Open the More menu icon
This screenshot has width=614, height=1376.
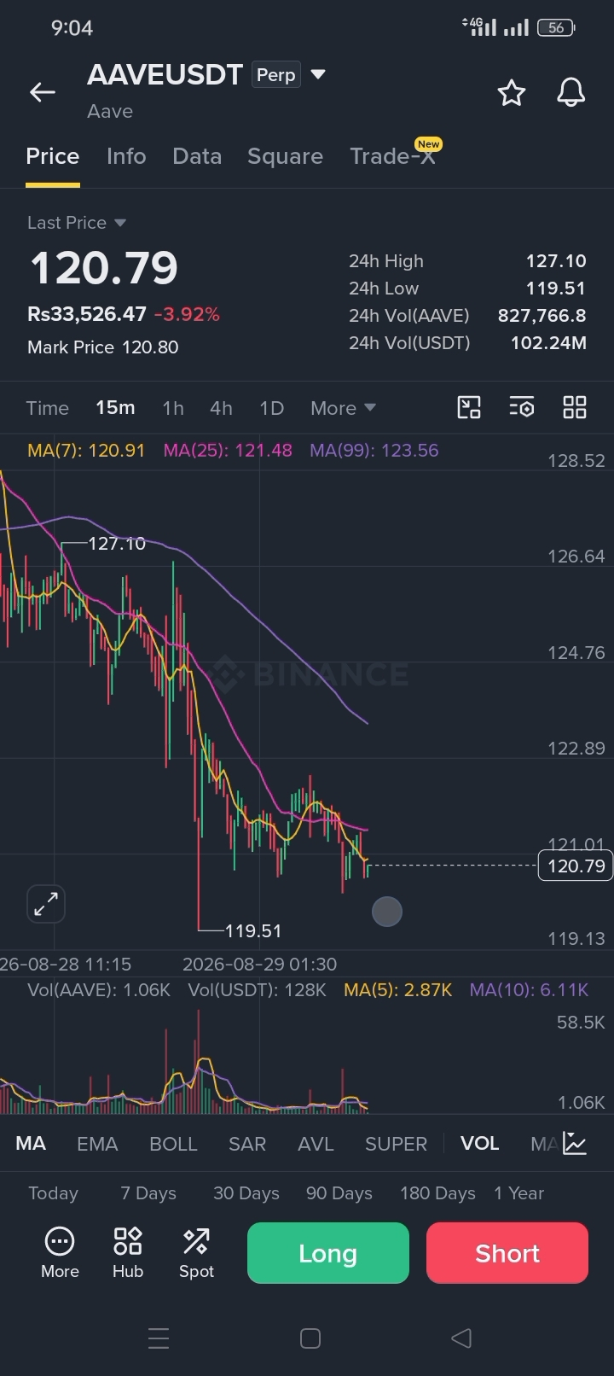pos(60,1252)
